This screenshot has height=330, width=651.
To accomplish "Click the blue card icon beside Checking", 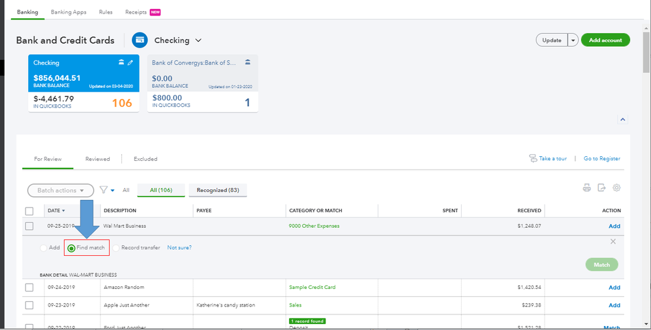I will 140,40.
